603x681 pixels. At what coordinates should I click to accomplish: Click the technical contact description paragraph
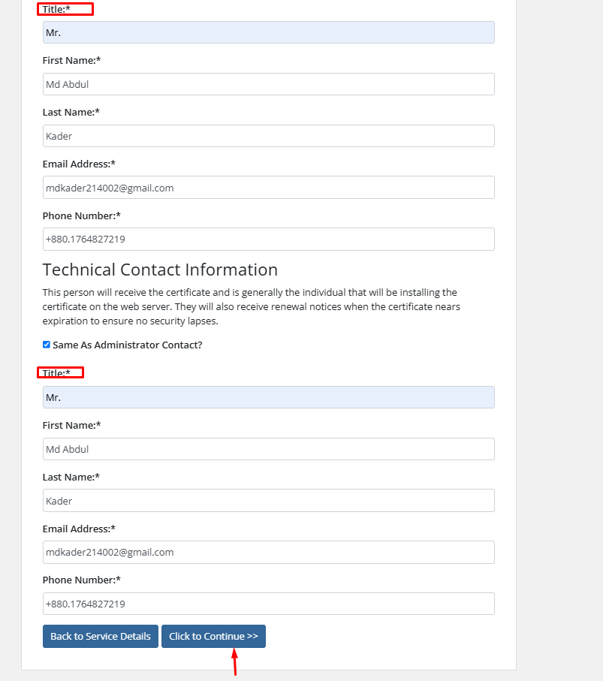(x=251, y=306)
